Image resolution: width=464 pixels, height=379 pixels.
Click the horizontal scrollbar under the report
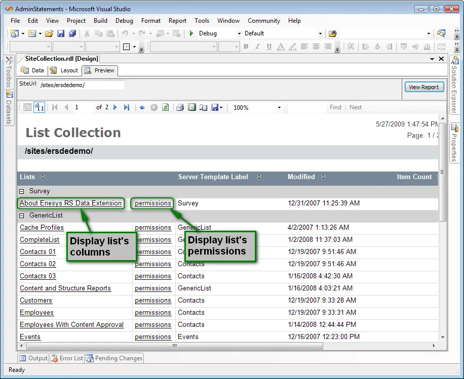[x=175, y=346]
